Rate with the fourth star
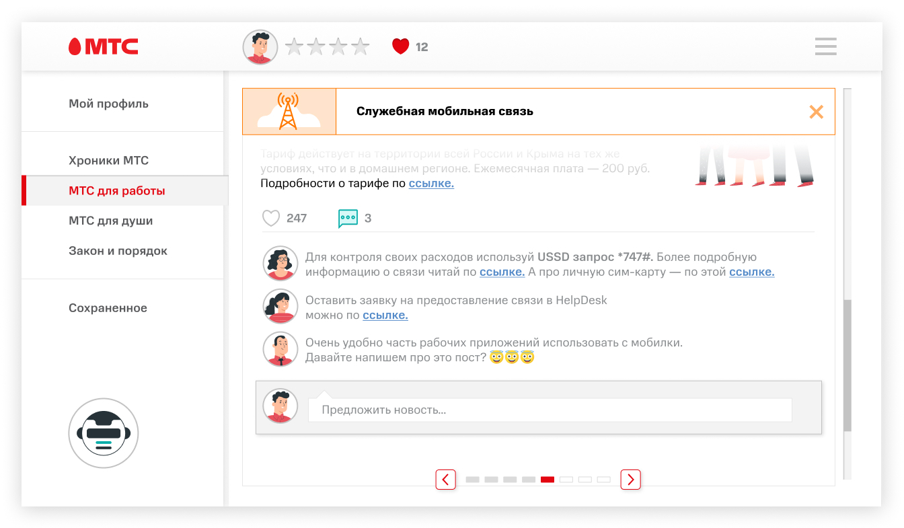 point(361,46)
